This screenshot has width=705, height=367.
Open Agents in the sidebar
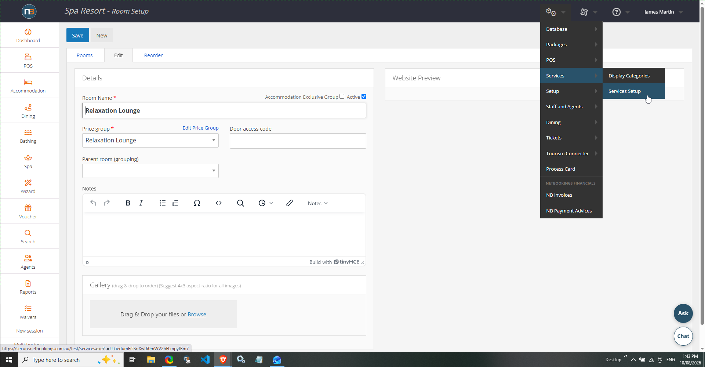(28, 262)
